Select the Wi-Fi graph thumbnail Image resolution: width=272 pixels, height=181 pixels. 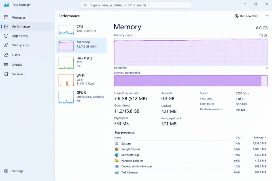point(66,80)
